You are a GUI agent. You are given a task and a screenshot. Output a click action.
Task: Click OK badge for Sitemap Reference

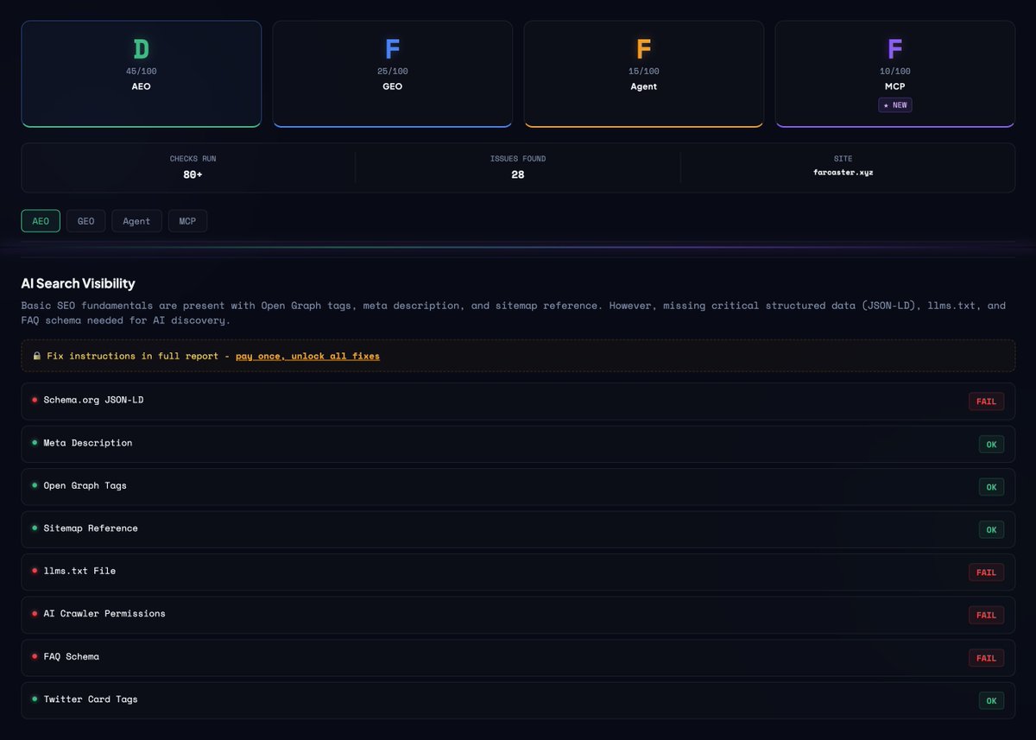(991, 530)
